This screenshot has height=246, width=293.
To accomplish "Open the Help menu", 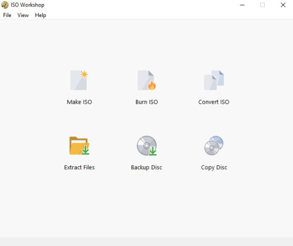I will pos(40,15).
